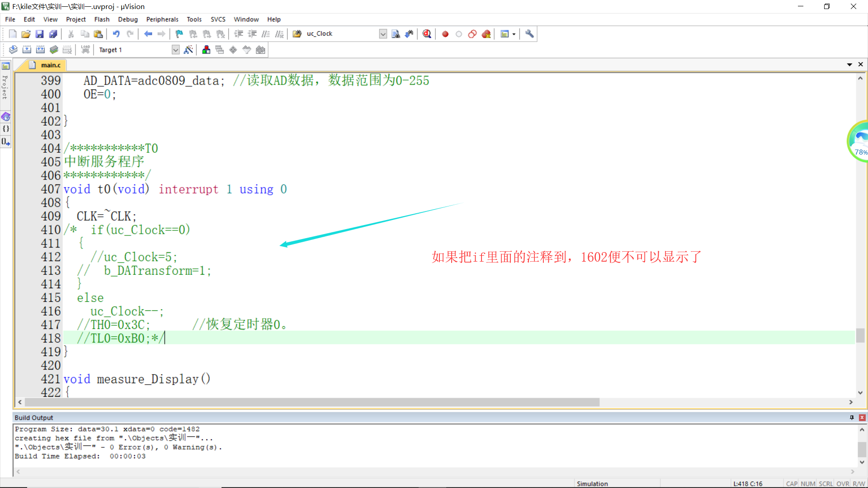Close the main.c editor tab with X
This screenshot has width=868, height=488.
tap(861, 65)
